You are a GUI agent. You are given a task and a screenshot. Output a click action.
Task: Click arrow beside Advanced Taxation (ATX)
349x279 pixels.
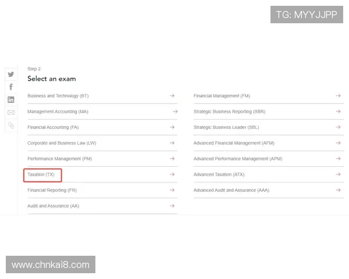tap(339, 174)
